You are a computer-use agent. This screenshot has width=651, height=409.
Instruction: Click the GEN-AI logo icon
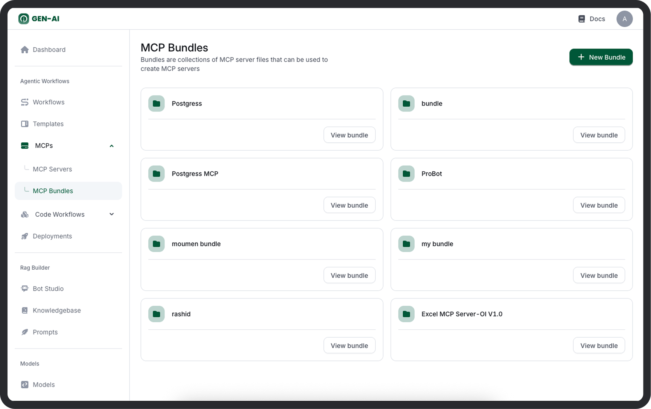point(24,19)
